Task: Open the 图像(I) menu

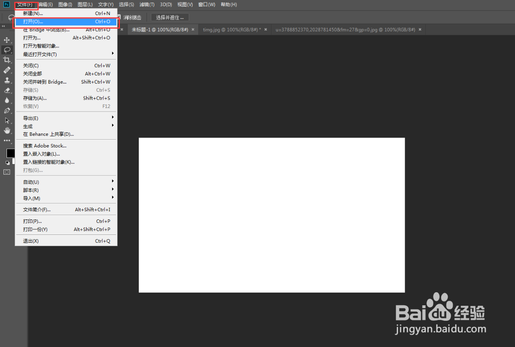Action: 65,5
